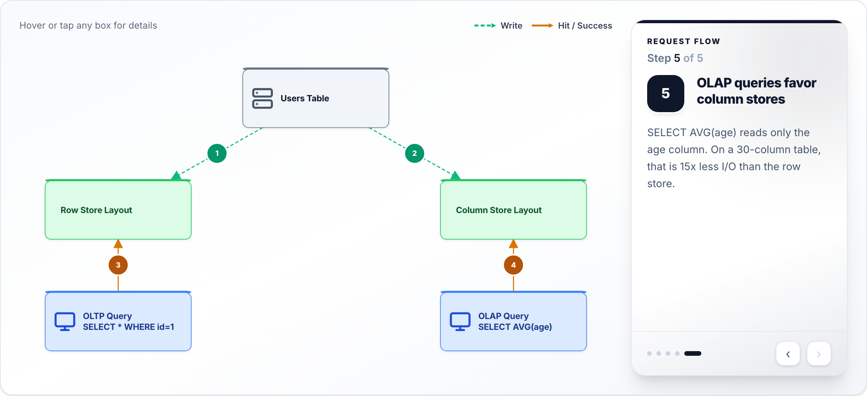Jump to step 2 pagination dot
Viewport: 867px width, 396px height.
click(x=659, y=353)
